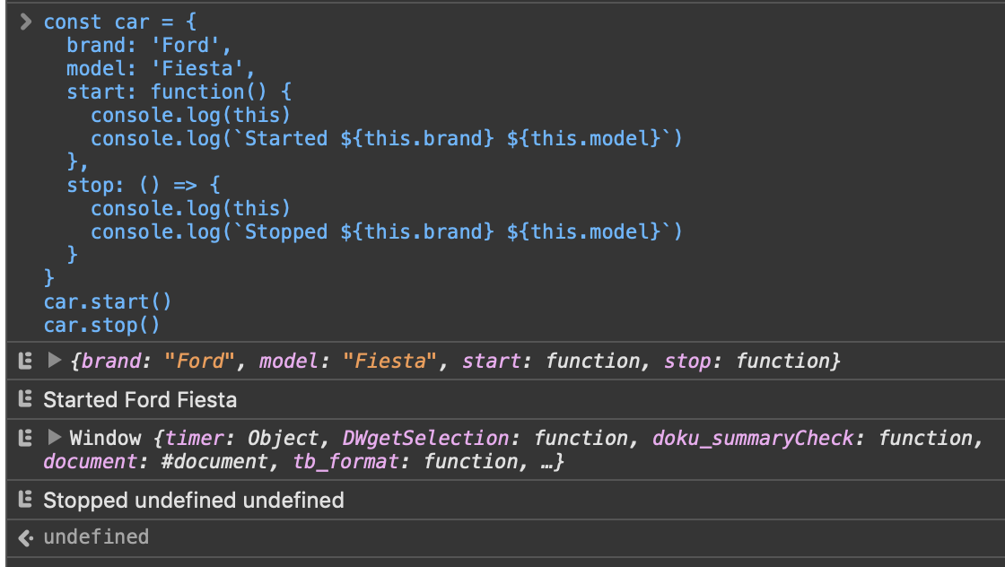Click the log icon beside the Window object

click(x=25, y=438)
